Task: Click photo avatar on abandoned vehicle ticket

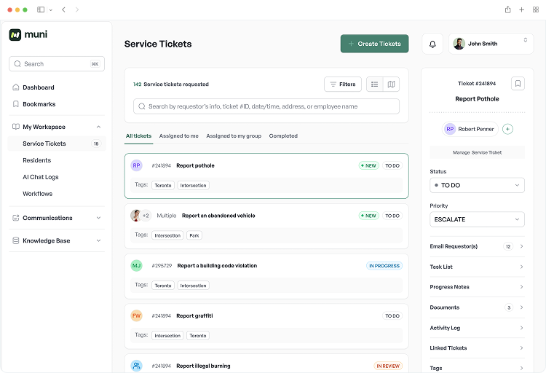Action: 135,216
